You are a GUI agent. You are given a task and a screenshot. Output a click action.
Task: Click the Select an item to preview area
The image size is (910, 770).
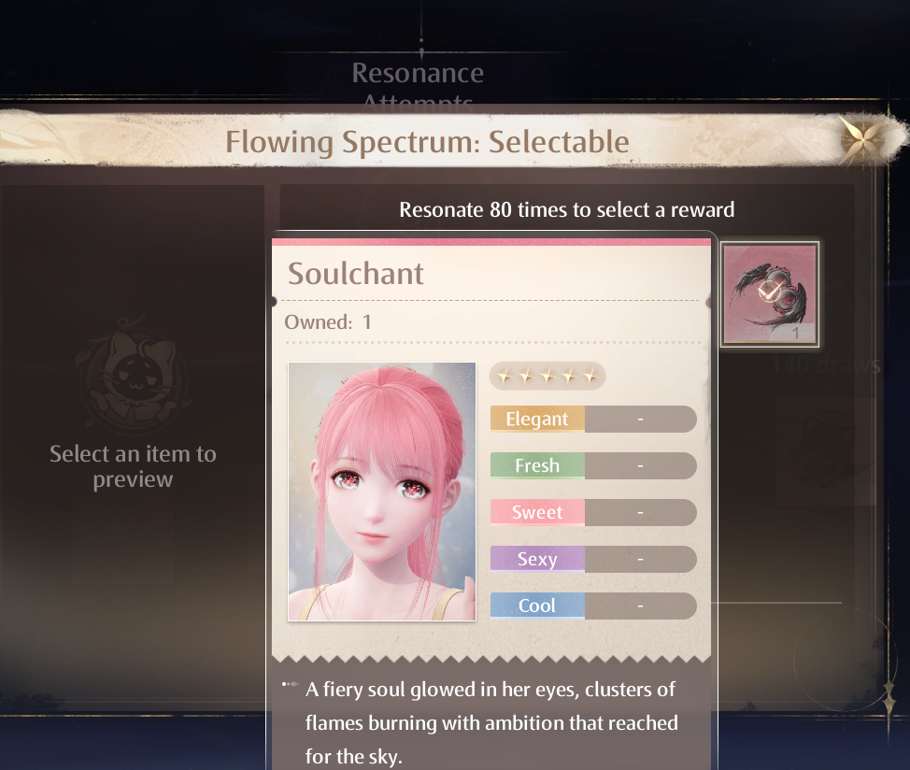[x=133, y=466]
